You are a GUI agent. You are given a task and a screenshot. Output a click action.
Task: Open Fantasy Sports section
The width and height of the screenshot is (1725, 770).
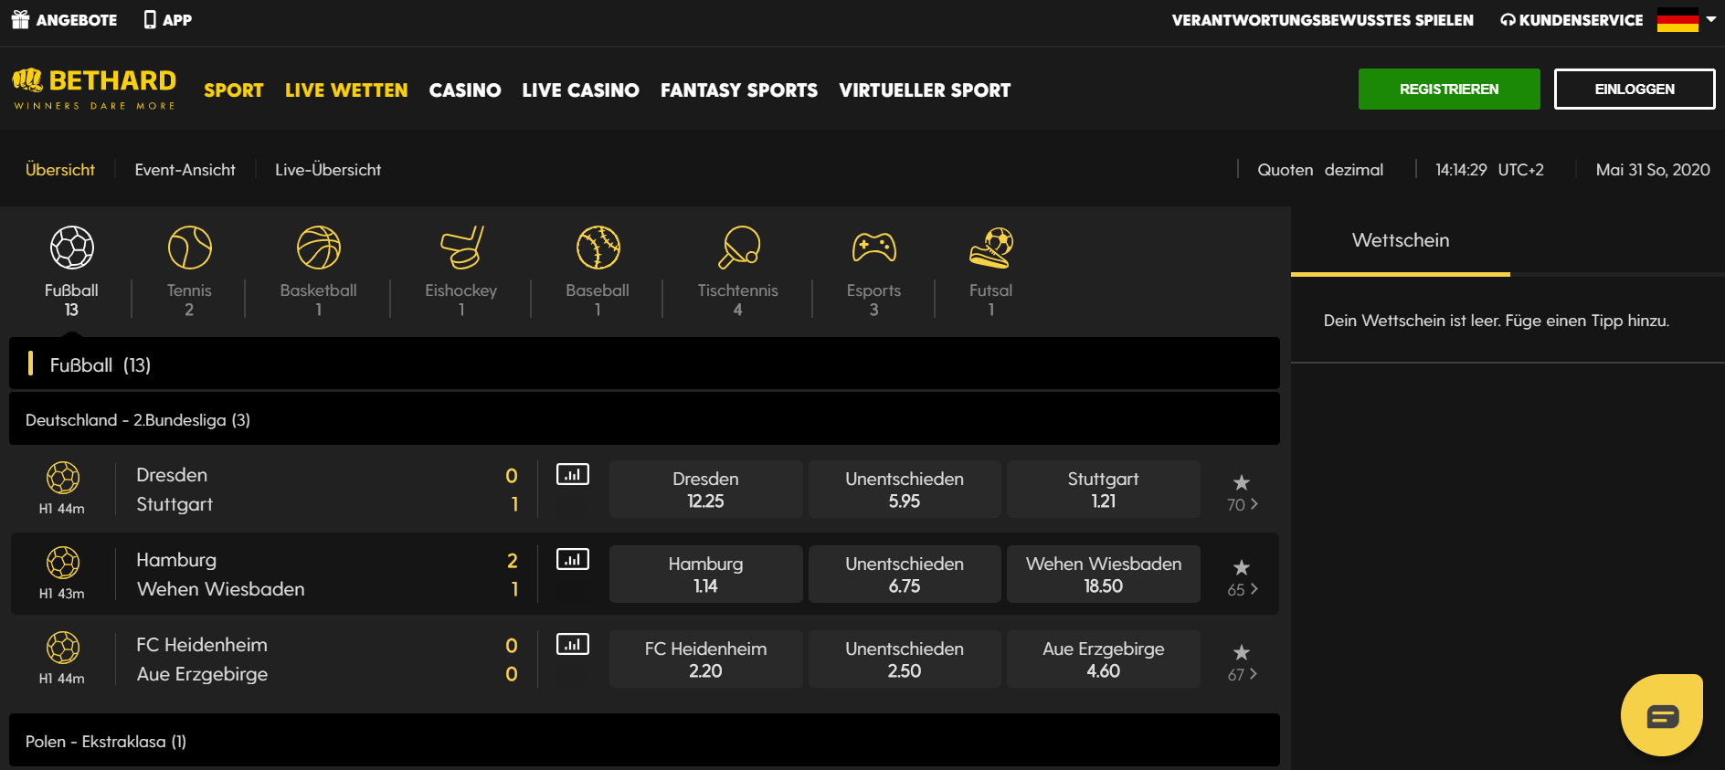click(x=739, y=90)
